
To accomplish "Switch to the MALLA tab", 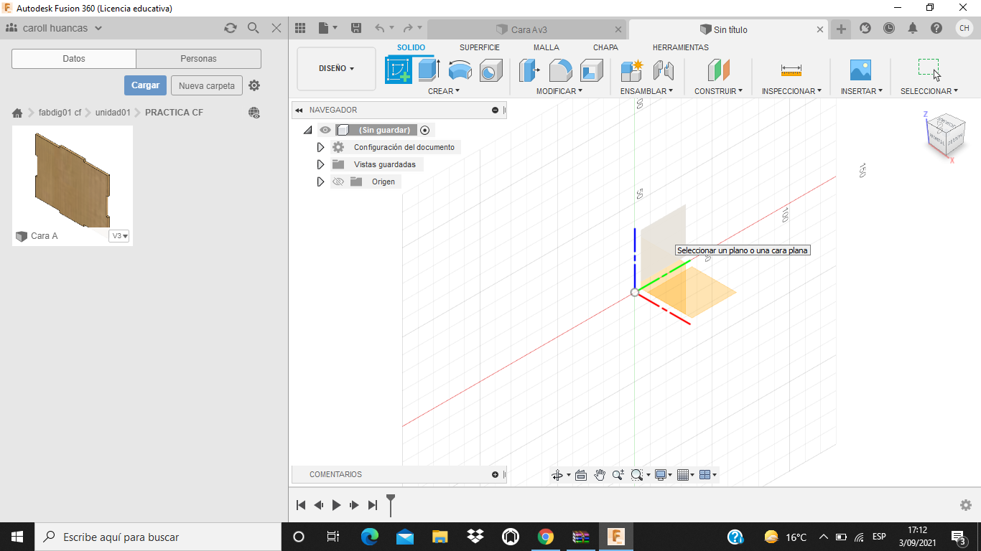I will (547, 47).
